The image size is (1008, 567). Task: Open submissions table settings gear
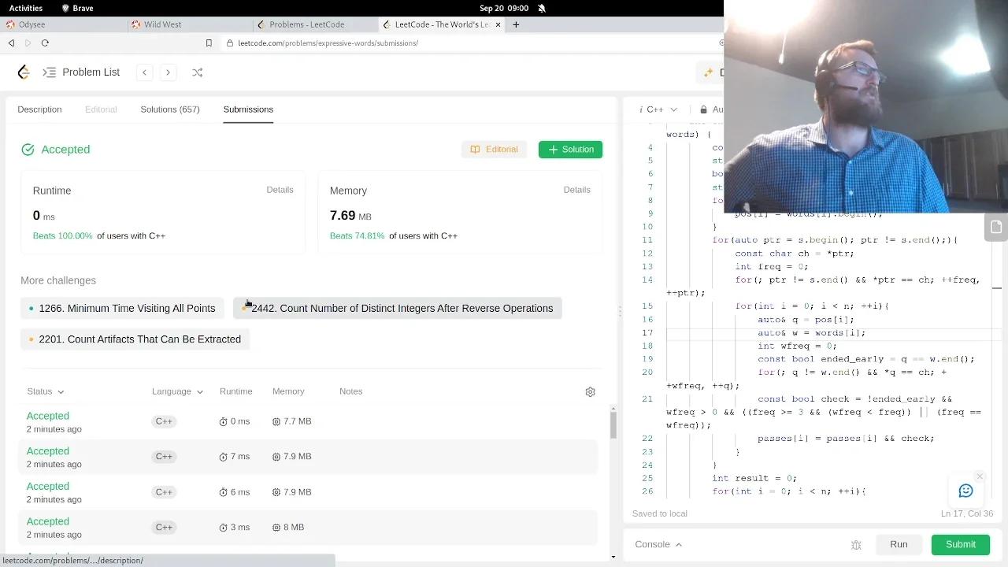pyautogui.click(x=590, y=392)
